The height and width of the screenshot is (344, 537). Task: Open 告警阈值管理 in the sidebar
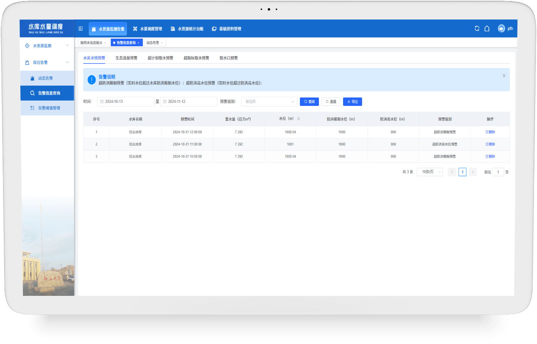pyautogui.click(x=47, y=108)
